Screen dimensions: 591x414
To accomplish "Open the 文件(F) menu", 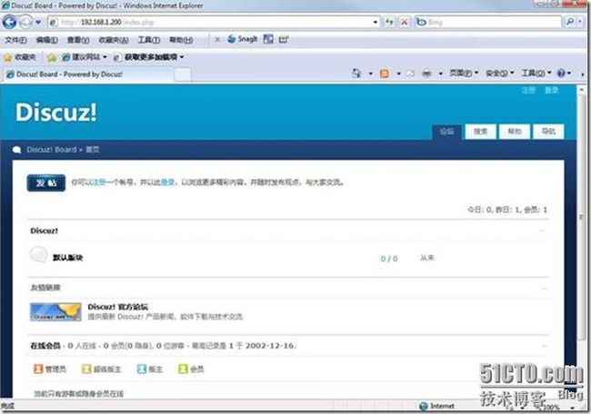I will point(15,40).
